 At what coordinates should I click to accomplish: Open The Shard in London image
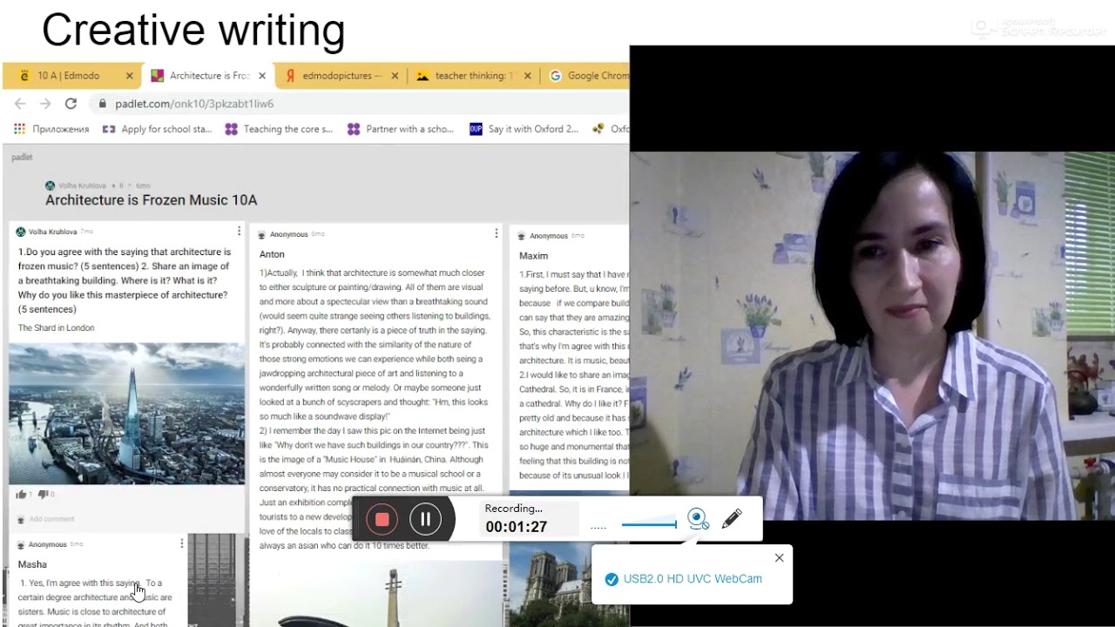pyautogui.click(x=127, y=414)
